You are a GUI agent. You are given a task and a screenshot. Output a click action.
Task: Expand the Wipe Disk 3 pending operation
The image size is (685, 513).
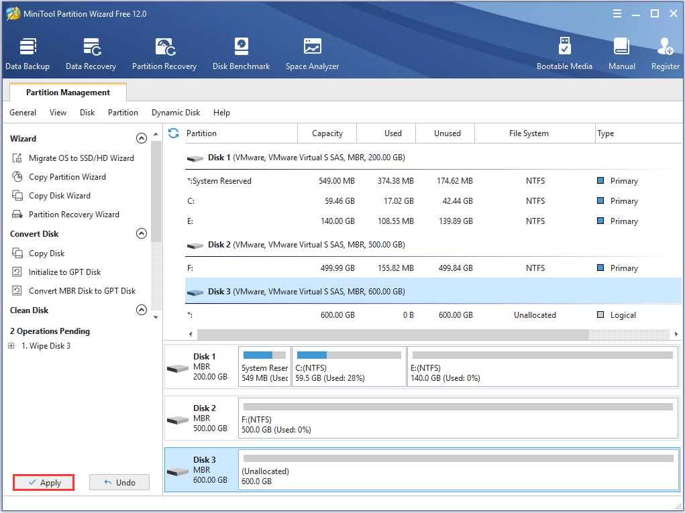pos(11,346)
